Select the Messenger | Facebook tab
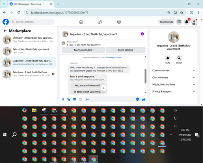The height and width of the screenshot is (163, 203). (x=31, y=4)
